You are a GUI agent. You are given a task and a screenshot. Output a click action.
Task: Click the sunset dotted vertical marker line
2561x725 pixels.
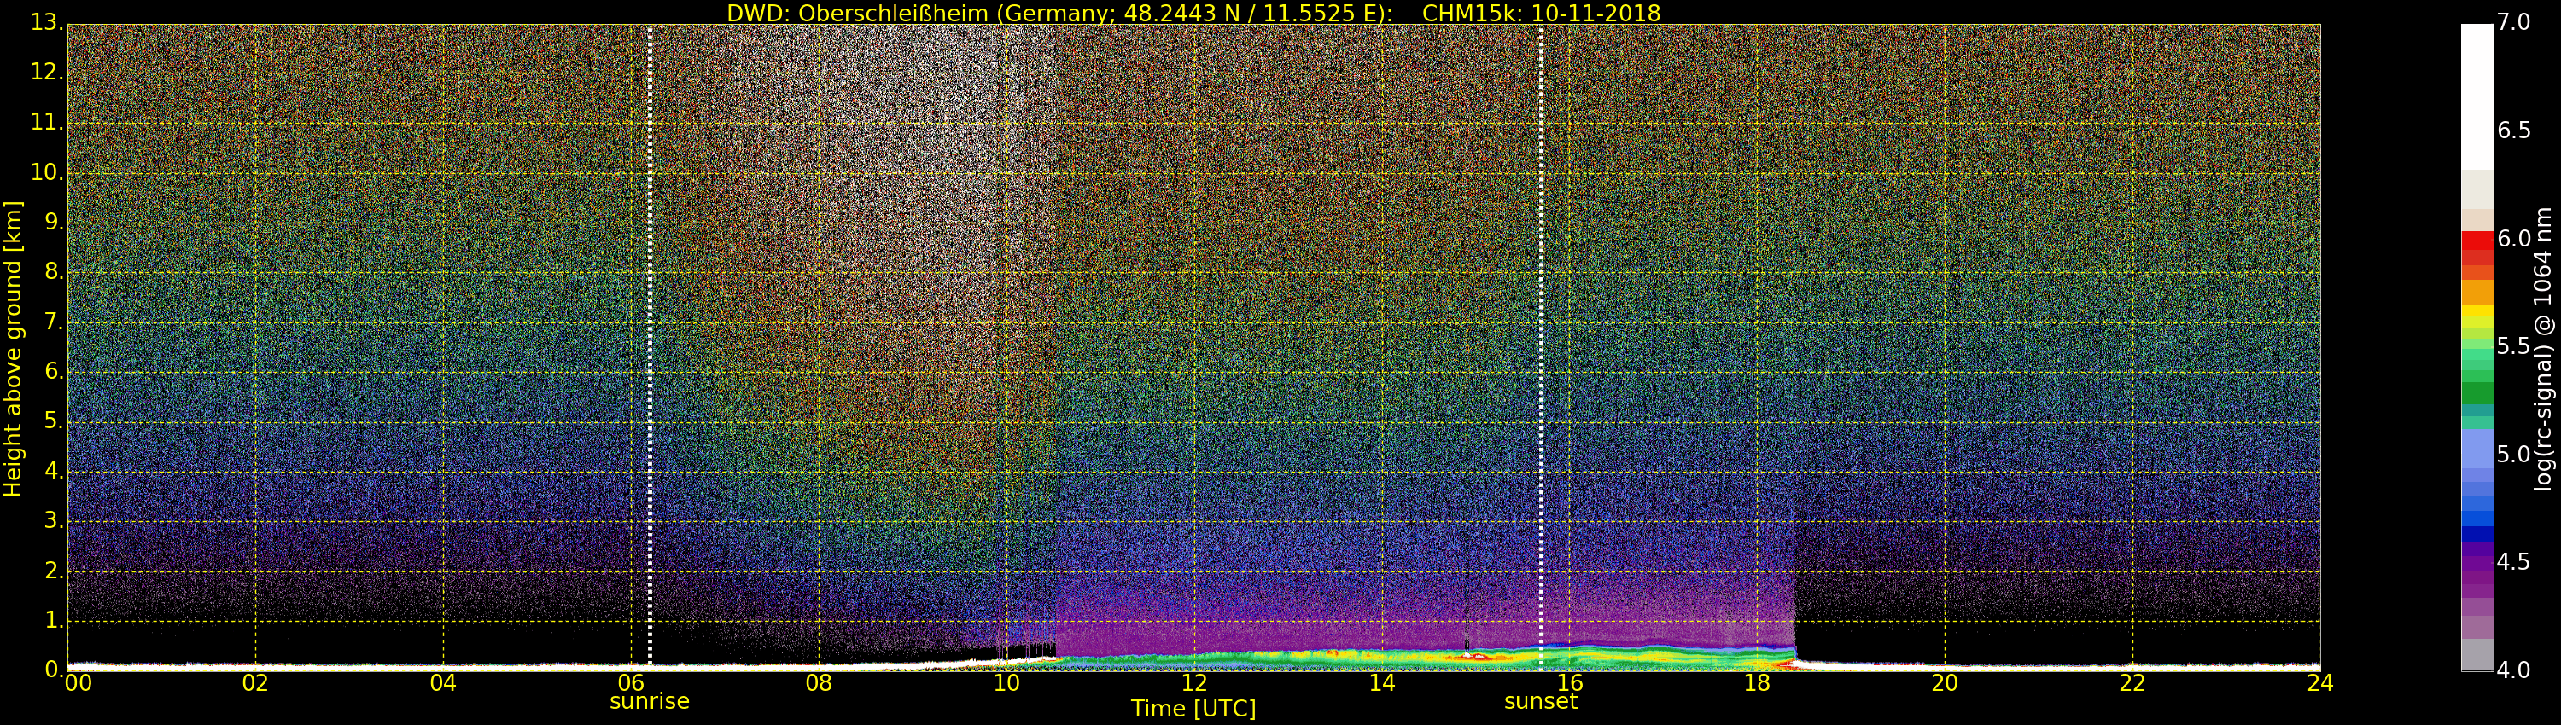click(x=1541, y=346)
